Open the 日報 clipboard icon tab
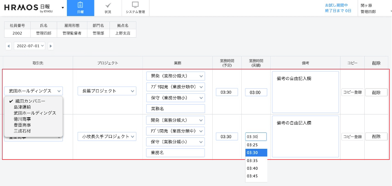 pos(80,8)
